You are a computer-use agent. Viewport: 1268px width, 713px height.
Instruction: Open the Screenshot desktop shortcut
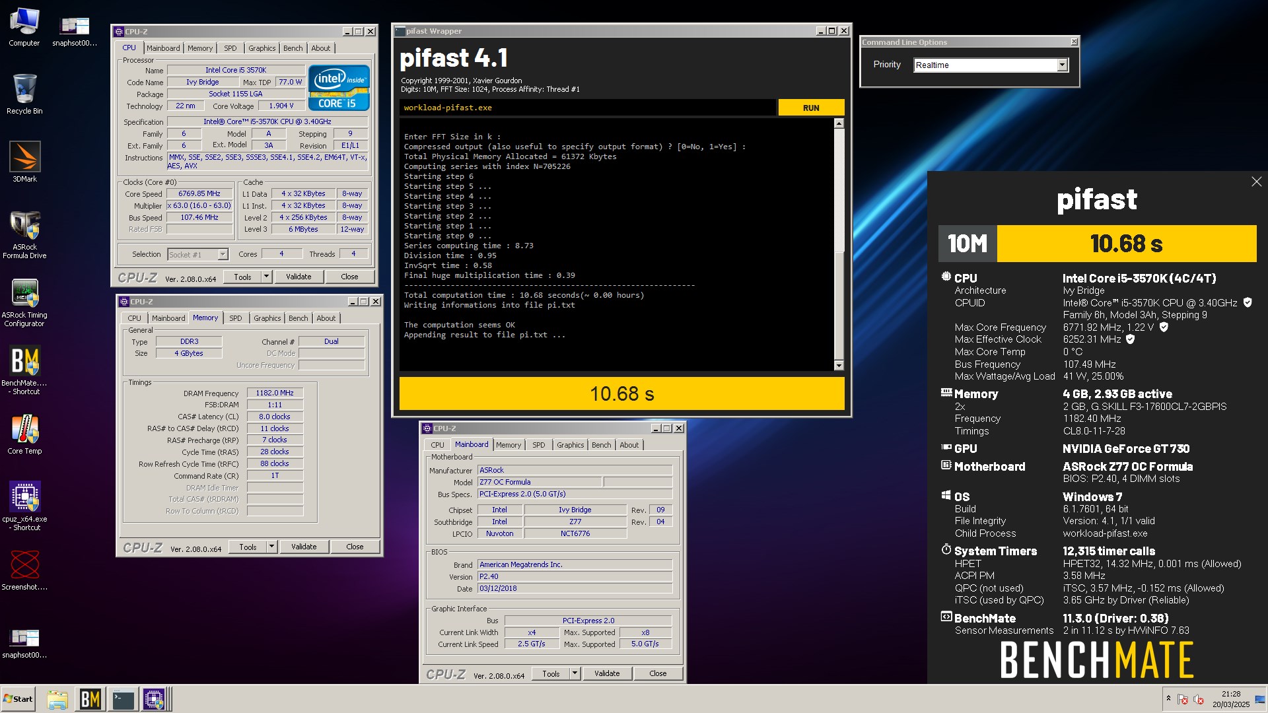(x=24, y=570)
